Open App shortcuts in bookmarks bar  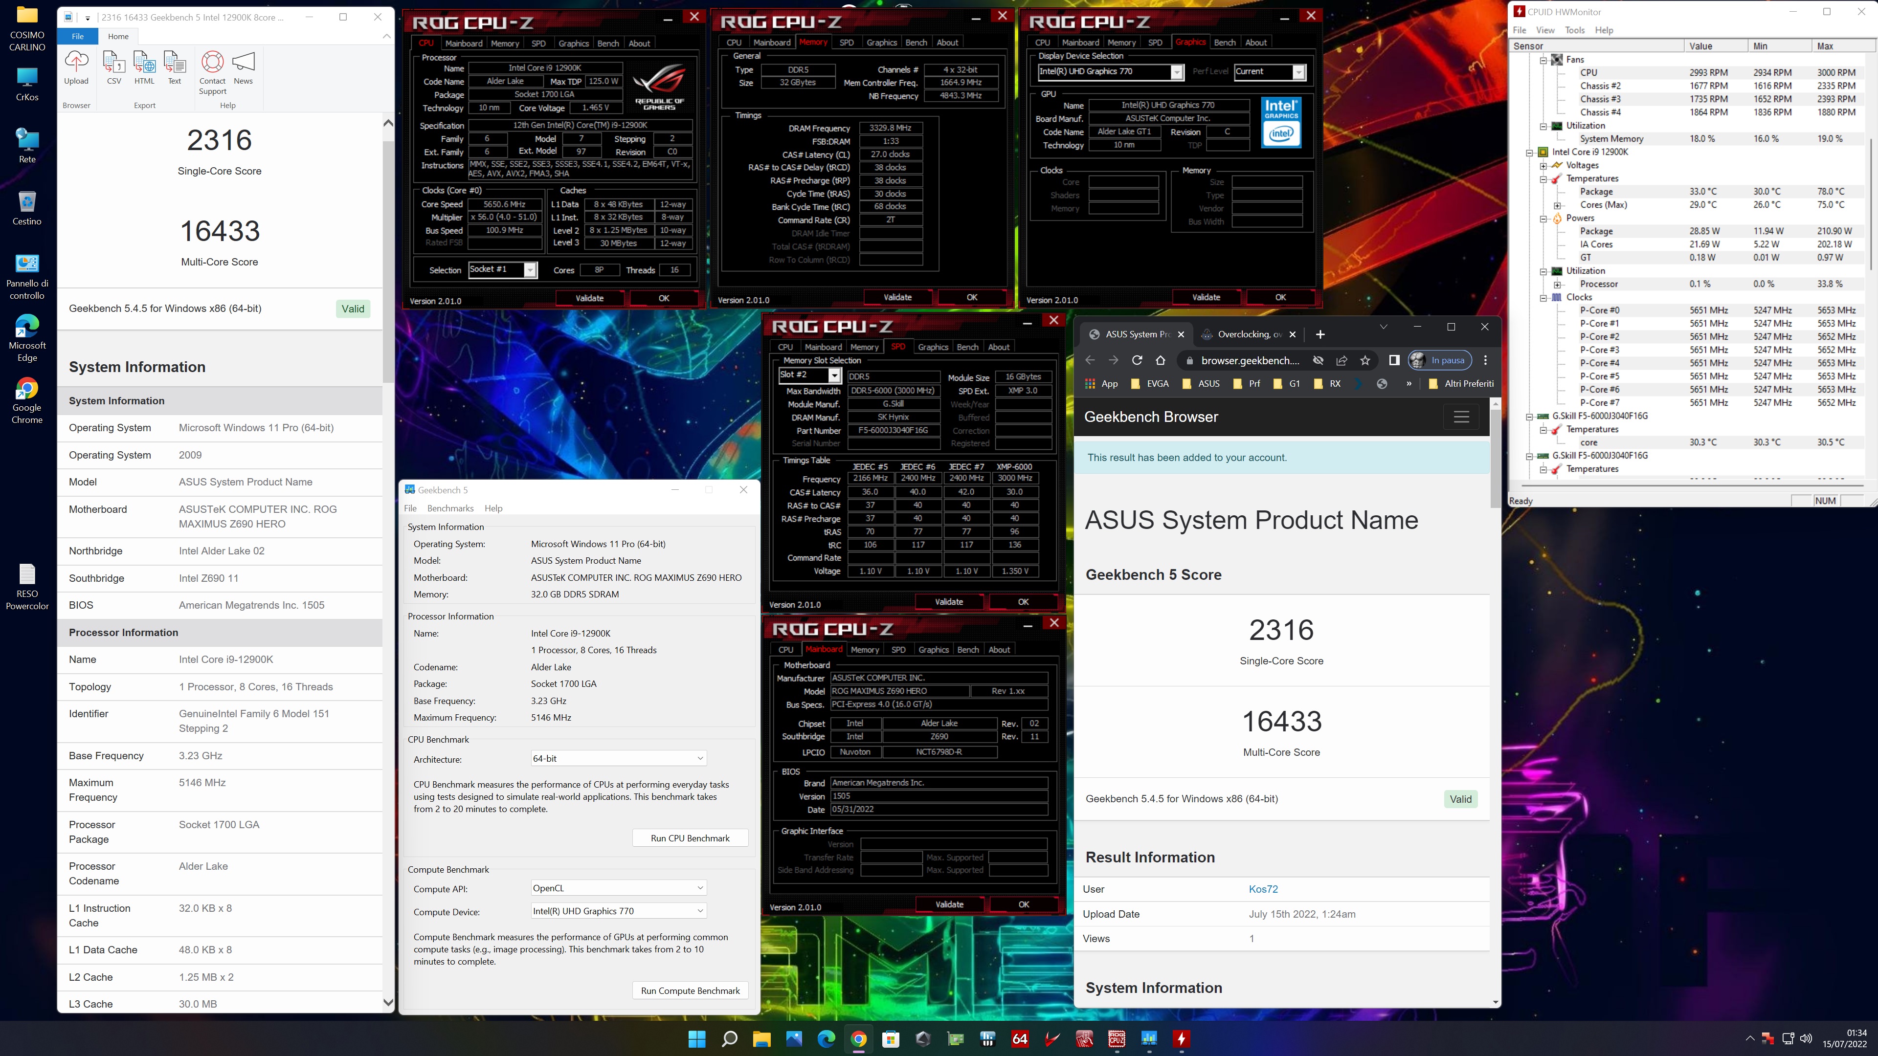(1101, 383)
